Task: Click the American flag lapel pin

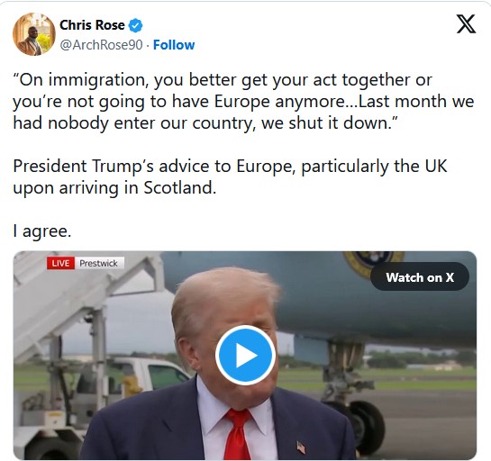Action: (301, 447)
